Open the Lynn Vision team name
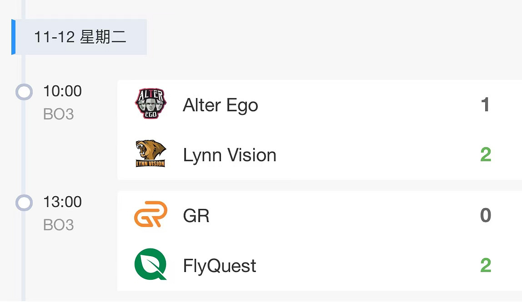Viewport: 522px width, 302px height. pyautogui.click(x=230, y=155)
